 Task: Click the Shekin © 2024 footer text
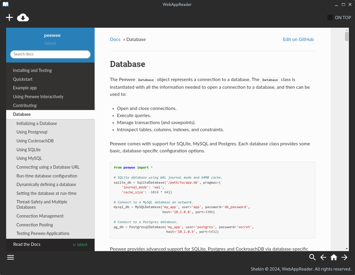tap(301, 269)
